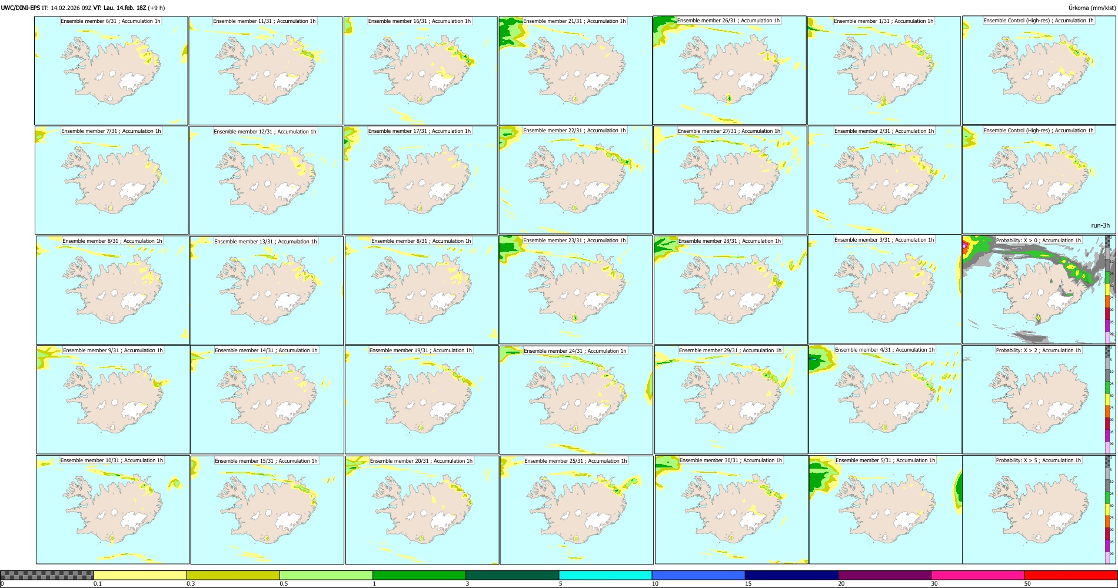Select the Ensemble member 12/31 map

[x=266, y=181]
